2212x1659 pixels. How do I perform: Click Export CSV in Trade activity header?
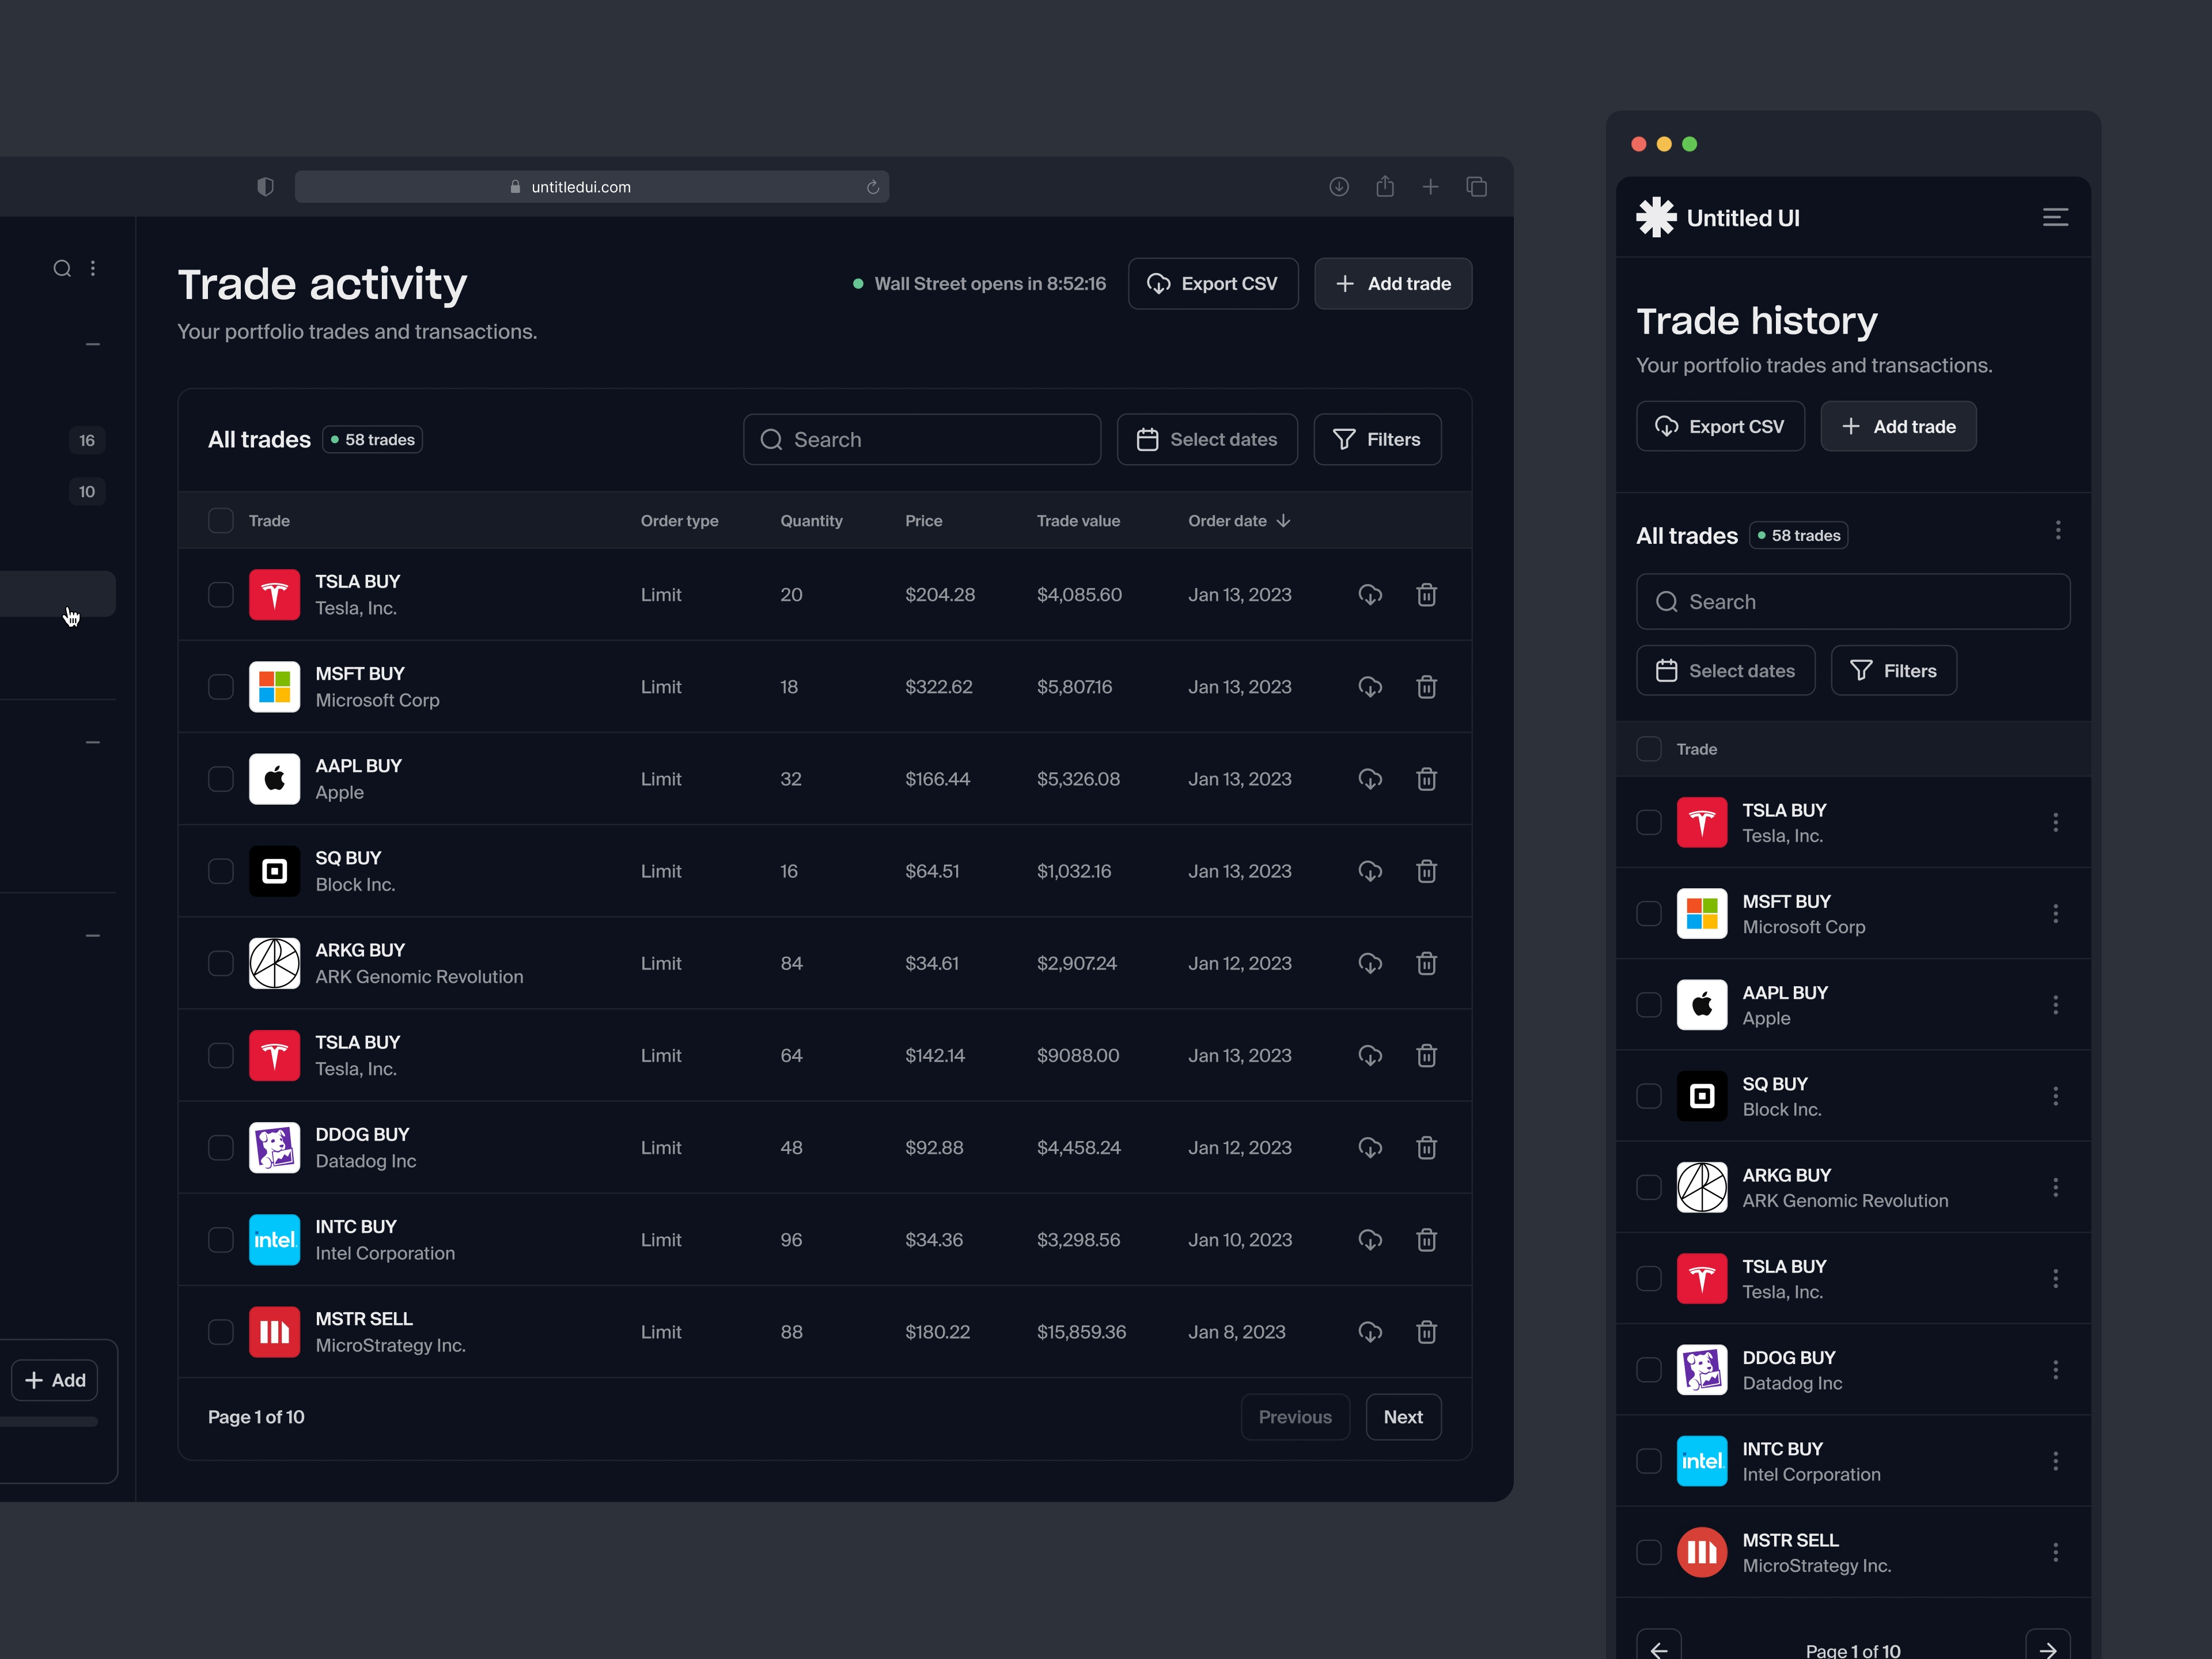point(1213,284)
